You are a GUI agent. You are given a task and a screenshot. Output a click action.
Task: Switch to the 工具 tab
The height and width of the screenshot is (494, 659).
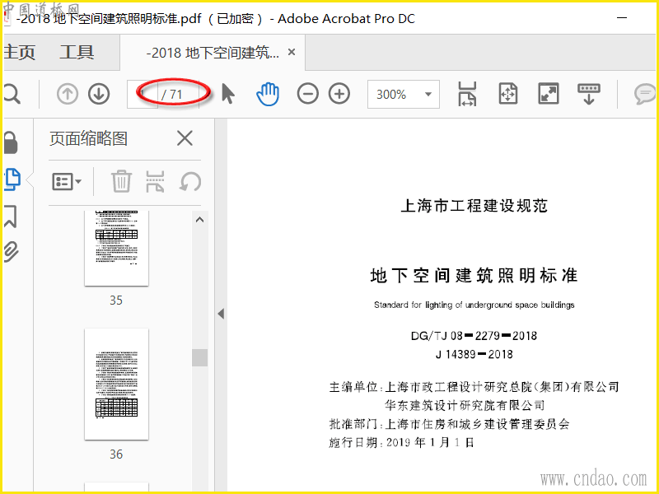[x=77, y=53]
